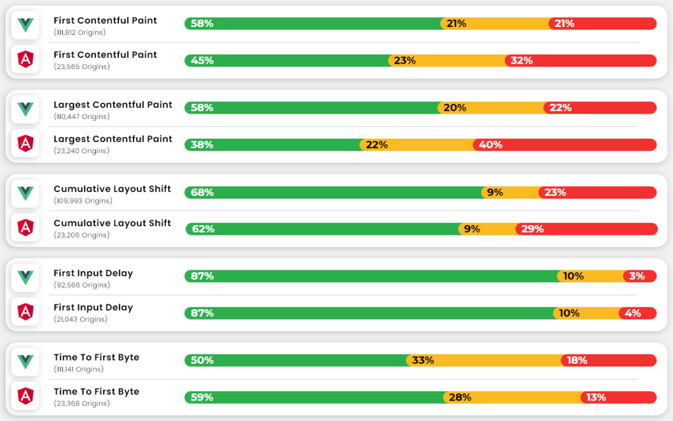This screenshot has height=421, width=673.
Task: Click the Vue logo beside First Contentful Paint
Action: coord(26,25)
